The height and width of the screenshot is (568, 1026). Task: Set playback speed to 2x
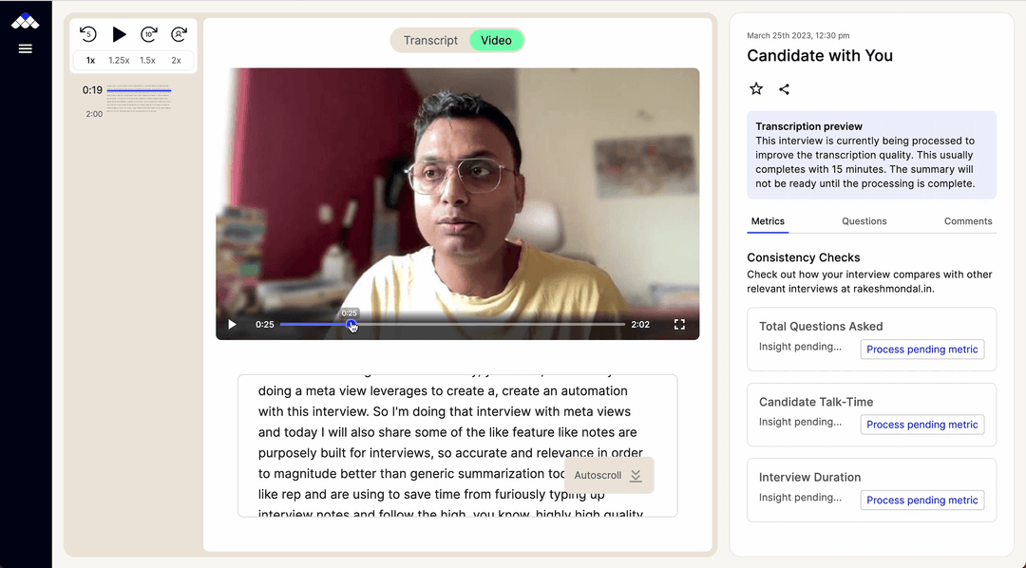pos(175,59)
